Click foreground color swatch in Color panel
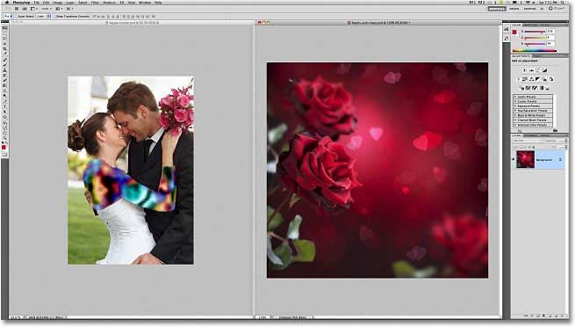The height and width of the screenshot is (327, 575). [514, 32]
